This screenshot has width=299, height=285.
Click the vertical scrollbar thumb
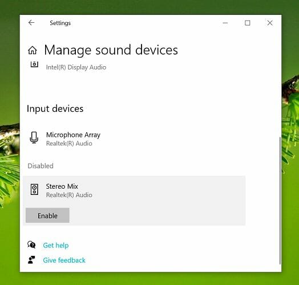click(280, 201)
